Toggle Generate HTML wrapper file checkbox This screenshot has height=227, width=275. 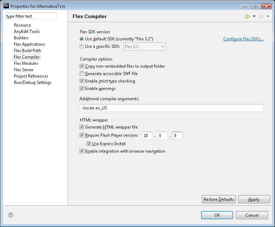click(82, 127)
